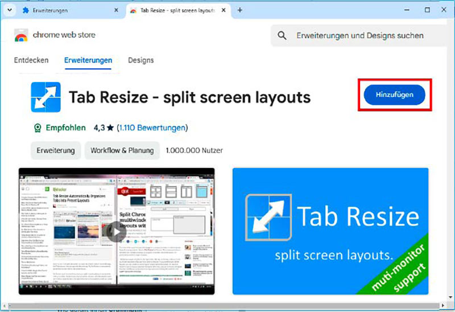
Task: Click the horizontal scrollbar track
Action: (224, 306)
